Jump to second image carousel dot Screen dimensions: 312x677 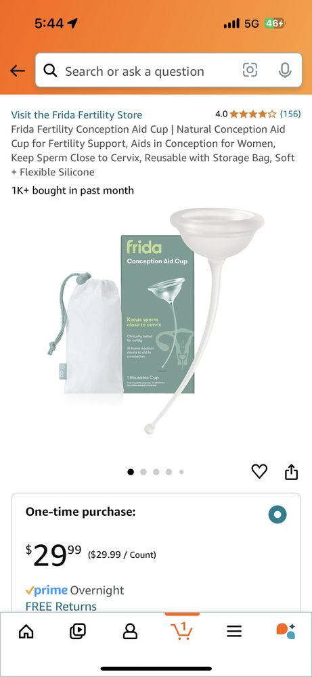(x=143, y=472)
